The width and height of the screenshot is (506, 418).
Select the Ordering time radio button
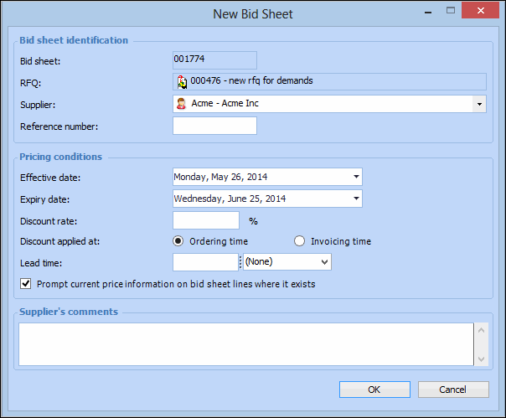[x=178, y=241]
